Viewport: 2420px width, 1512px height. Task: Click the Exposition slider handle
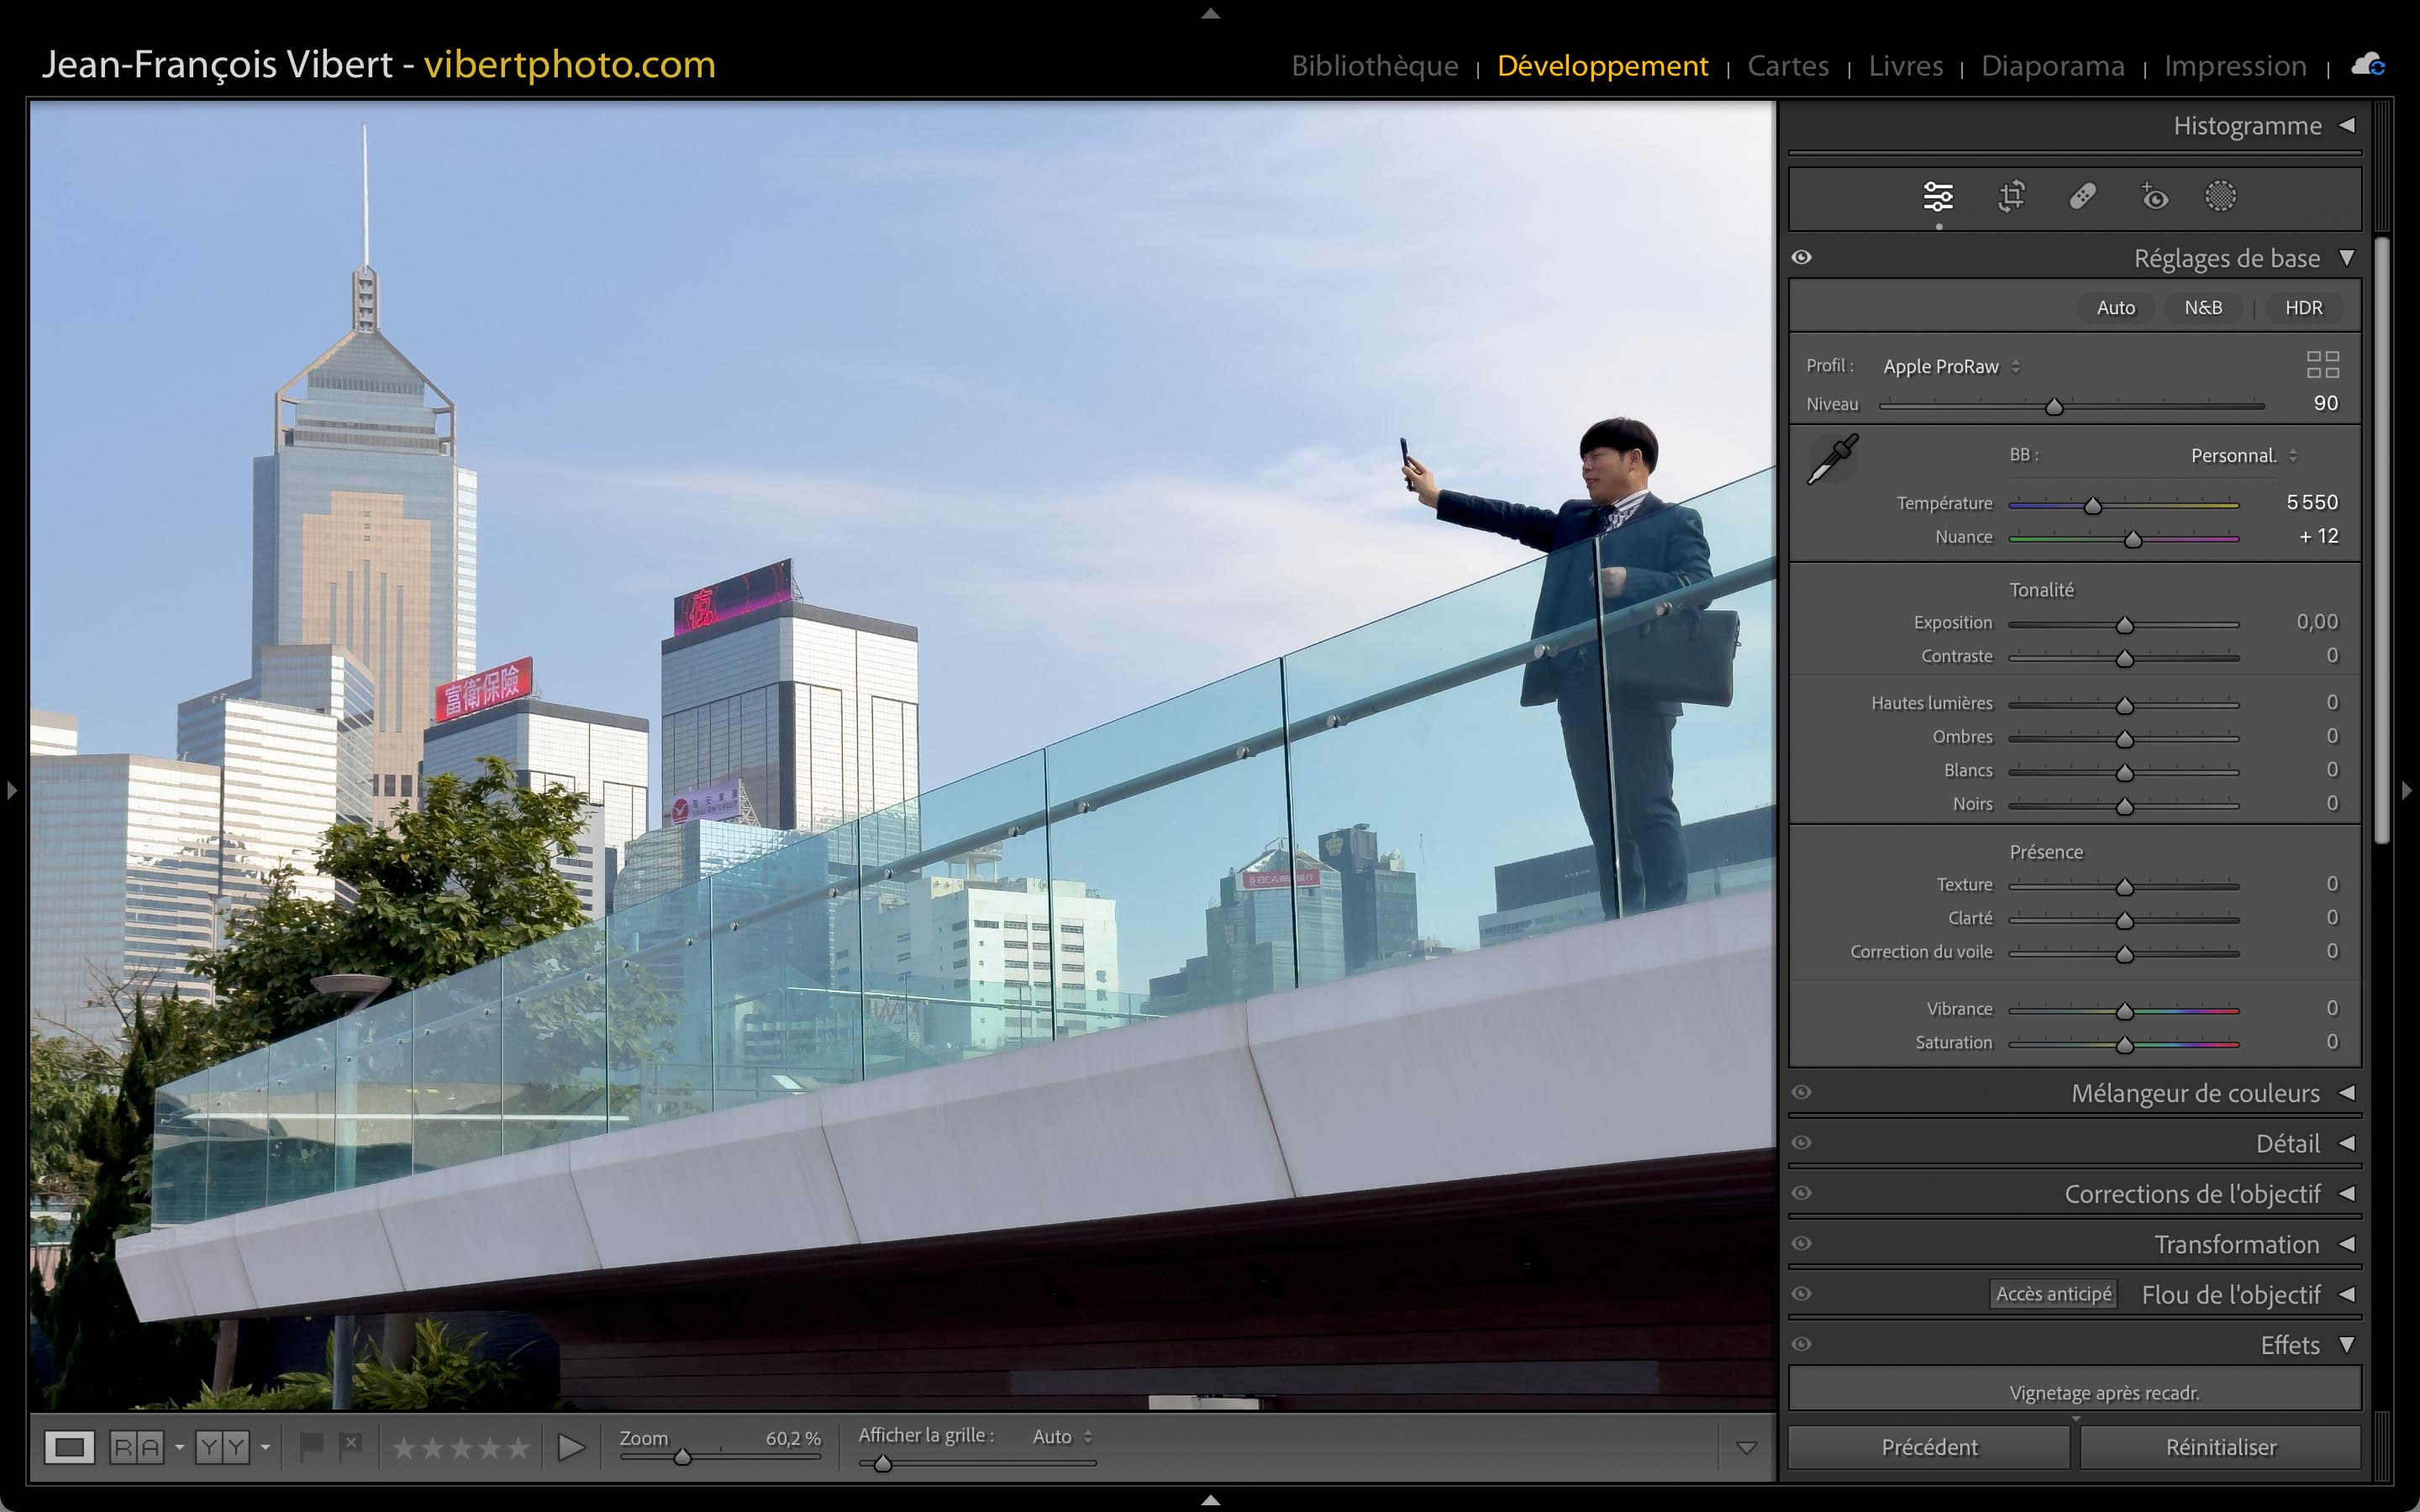(x=2125, y=626)
